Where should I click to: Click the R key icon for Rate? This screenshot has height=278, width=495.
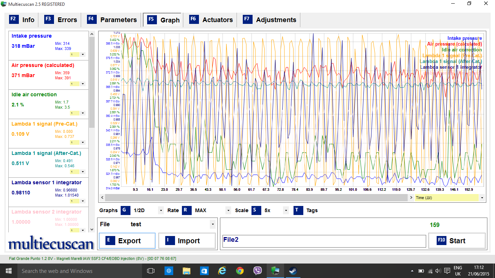tap(186, 210)
